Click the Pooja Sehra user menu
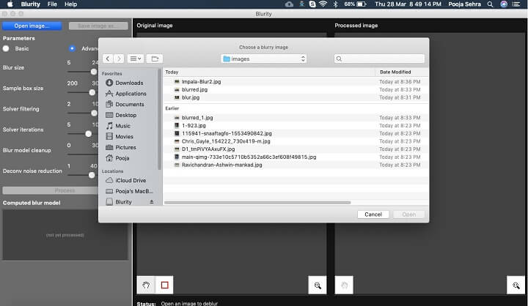 (x=464, y=4)
